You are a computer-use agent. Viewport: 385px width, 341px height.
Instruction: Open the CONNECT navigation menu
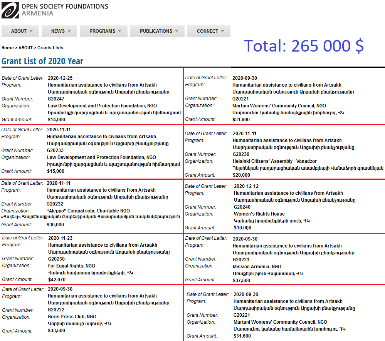(208, 31)
